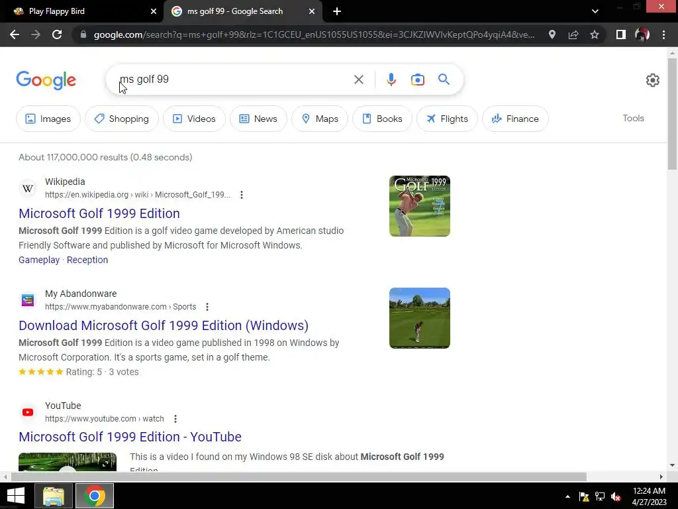This screenshot has width=678, height=509.
Task: Open File Explorer from taskbar
Action: click(x=54, y=496)
